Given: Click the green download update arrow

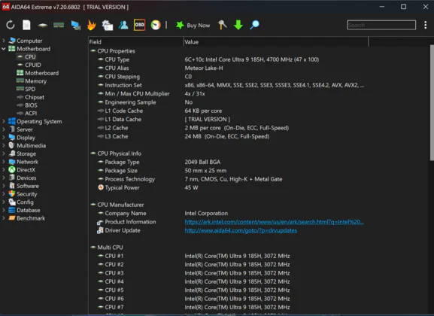Looking at the screenshot, I should [x=238, y=25].
